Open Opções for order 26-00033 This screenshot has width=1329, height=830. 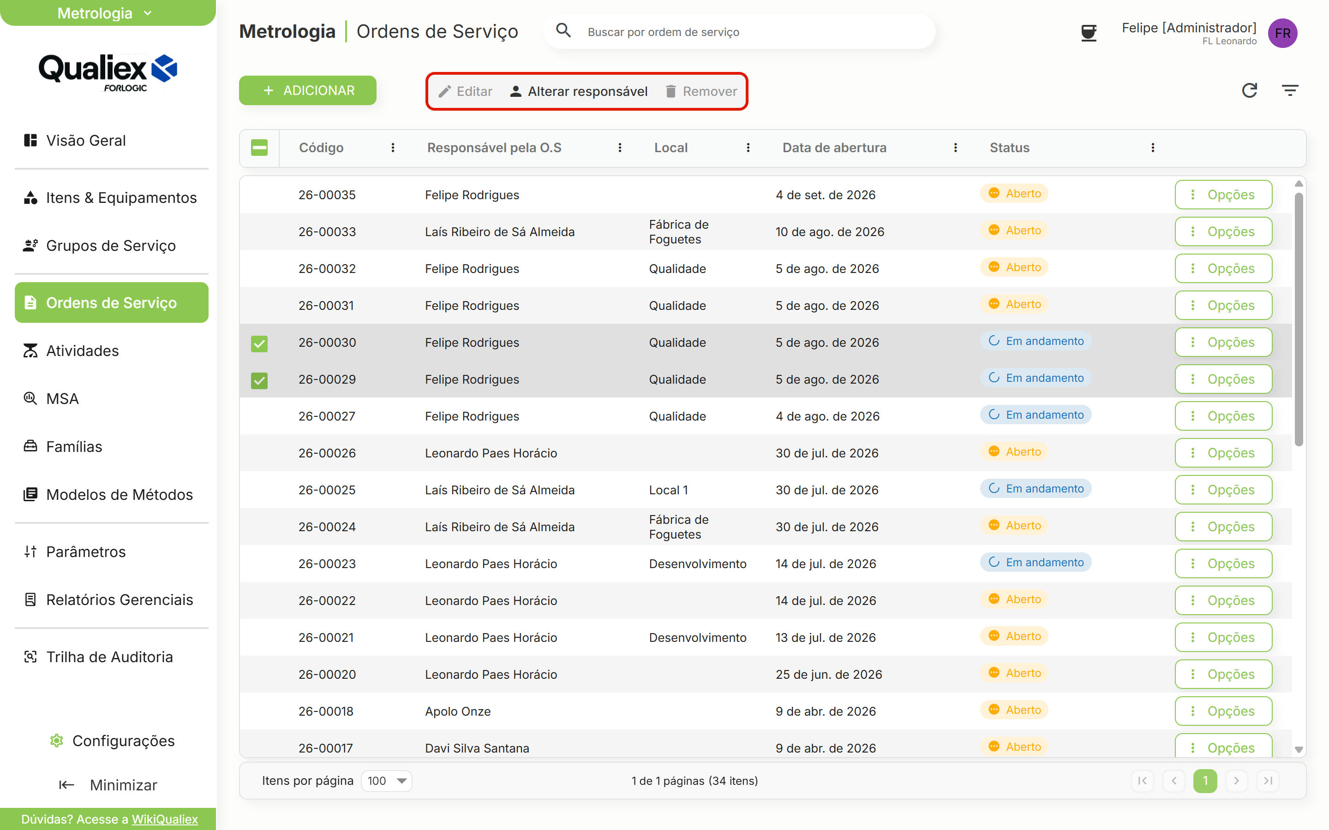click(1223, 231)
